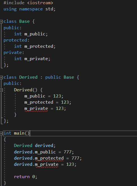Click the 'class Base {' declaration line
The height and width of the screenshot is (186, 137).
click(19, 21)
